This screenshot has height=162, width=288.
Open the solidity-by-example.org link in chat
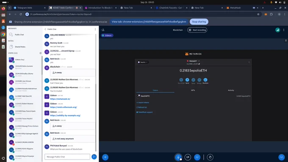click(x=65, y=115)
